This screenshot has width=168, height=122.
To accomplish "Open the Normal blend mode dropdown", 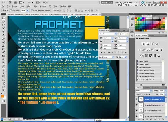I will (x=144, y=91).
